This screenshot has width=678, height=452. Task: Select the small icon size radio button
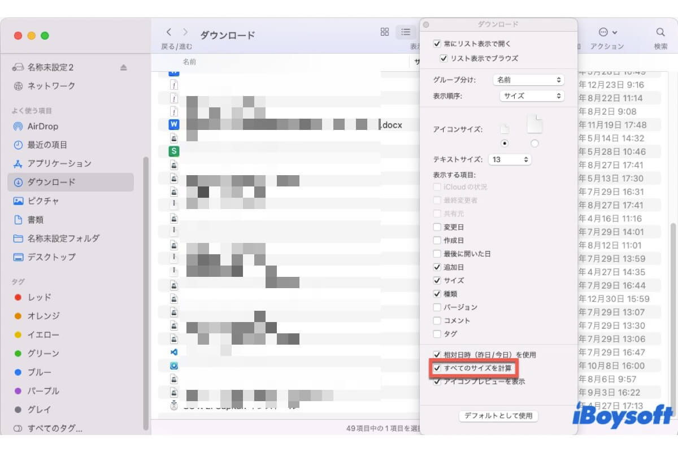click(x=505, y=143)
